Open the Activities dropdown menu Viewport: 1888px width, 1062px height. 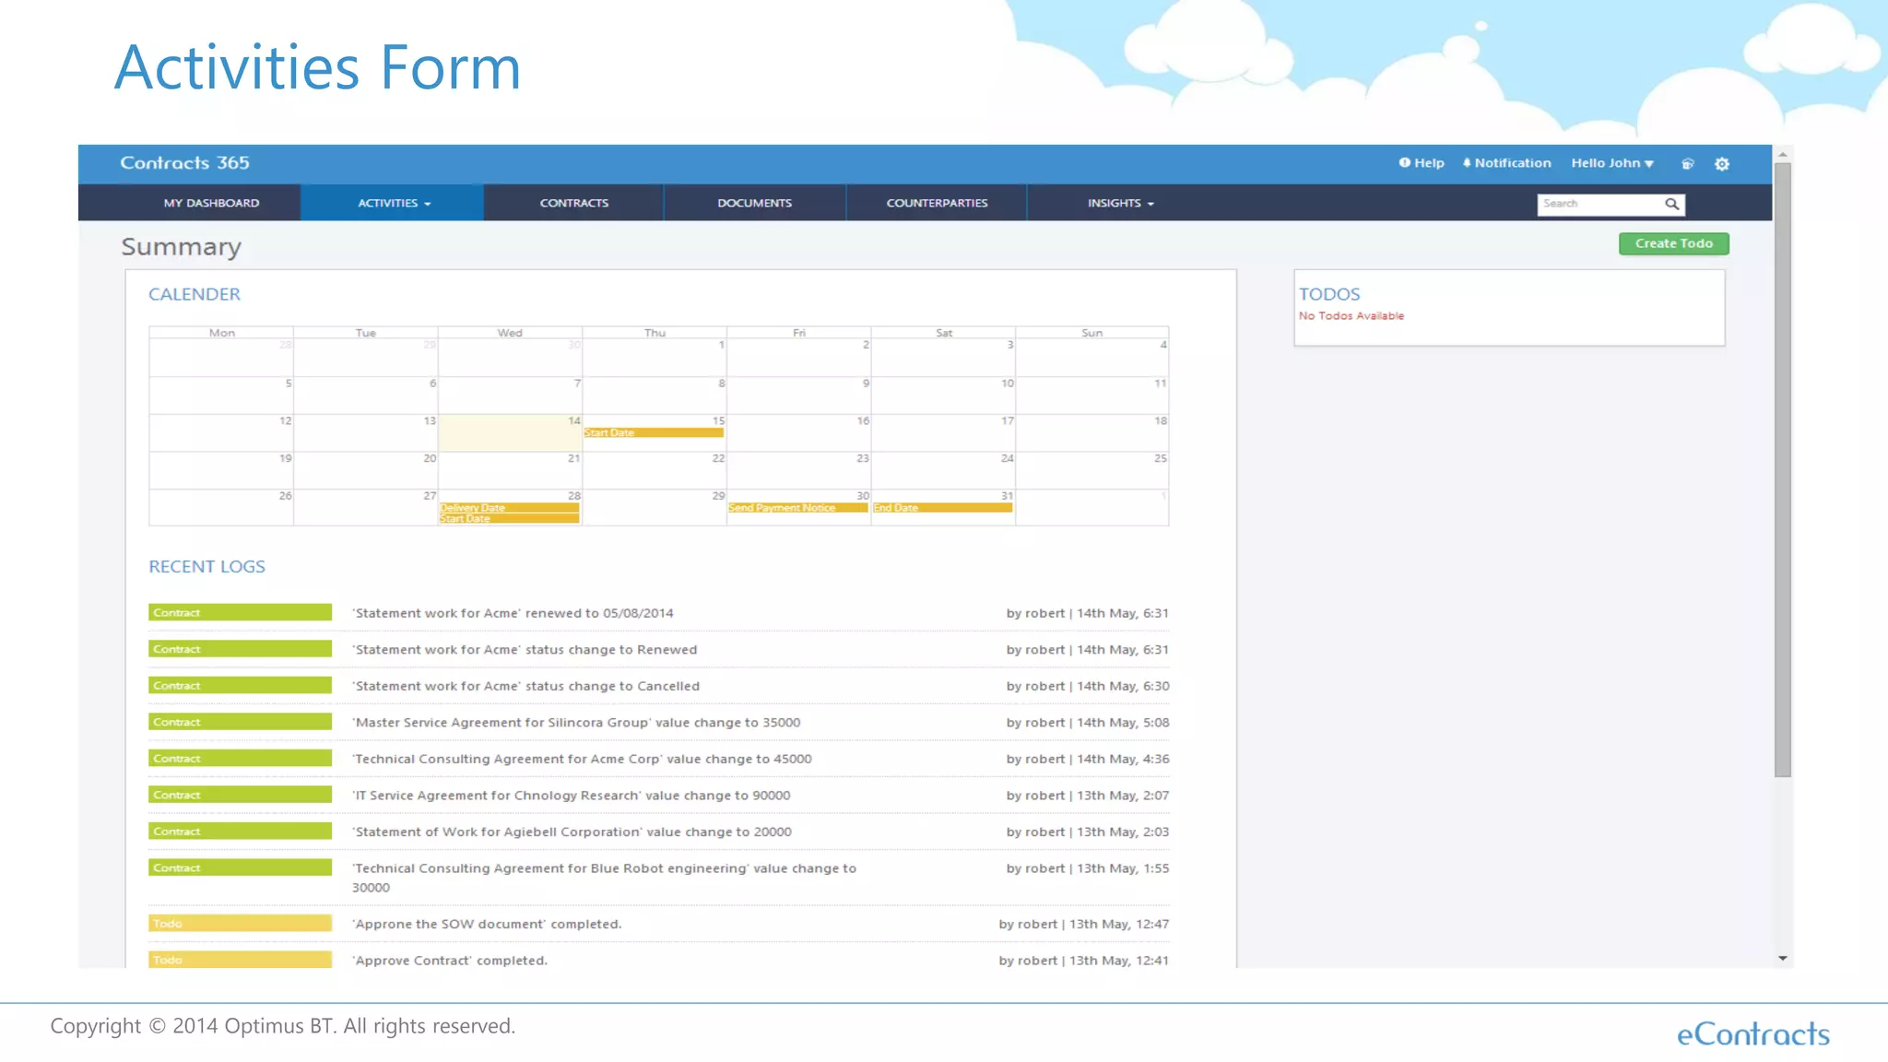(x=394, y=203)
